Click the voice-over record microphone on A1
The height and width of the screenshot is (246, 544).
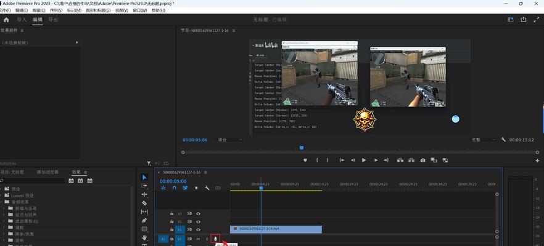pos(215,239)
